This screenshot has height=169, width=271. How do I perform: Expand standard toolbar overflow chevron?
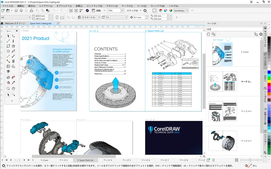point(192,11)
